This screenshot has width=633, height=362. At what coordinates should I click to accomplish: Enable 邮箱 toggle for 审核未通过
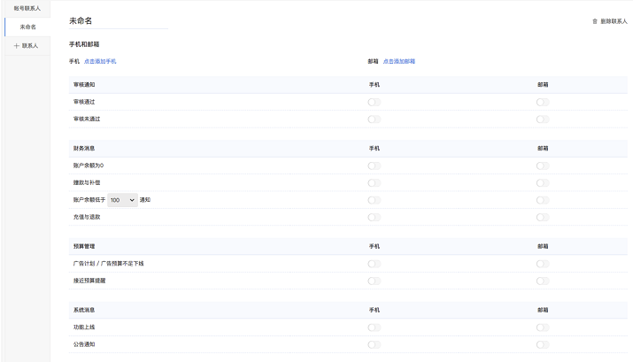[x=542, y=119]
